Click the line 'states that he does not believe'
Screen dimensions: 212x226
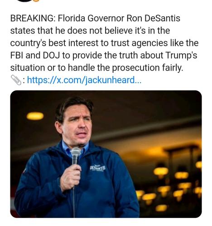point(90,31)
